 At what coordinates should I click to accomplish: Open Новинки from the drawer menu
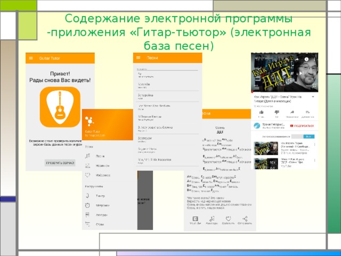click(102, 166)
